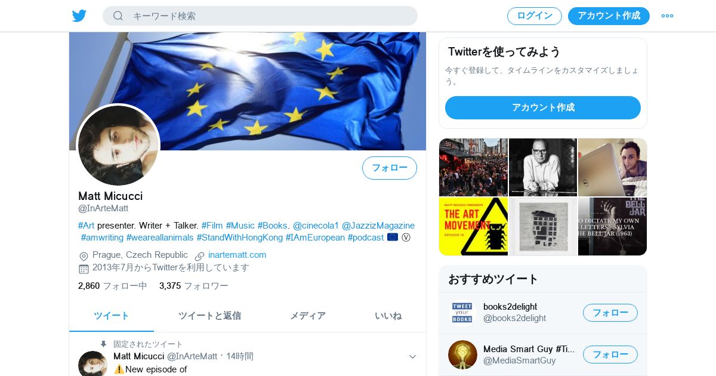Follow books2delight from suggestions

tap(610, 313)
